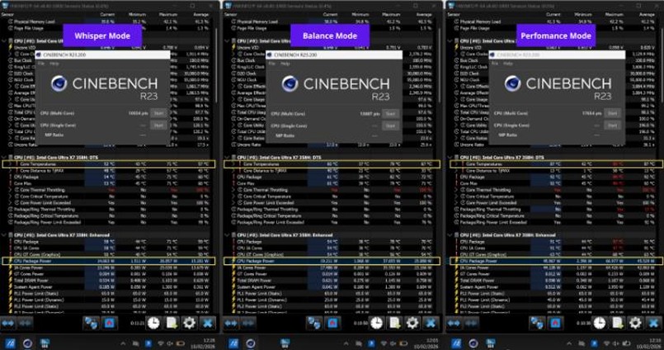Screen dimensions: 664x350
Task: Start CPU Single Core test in Whisper Mode Cinebench
Action: [x=158, y=125]
